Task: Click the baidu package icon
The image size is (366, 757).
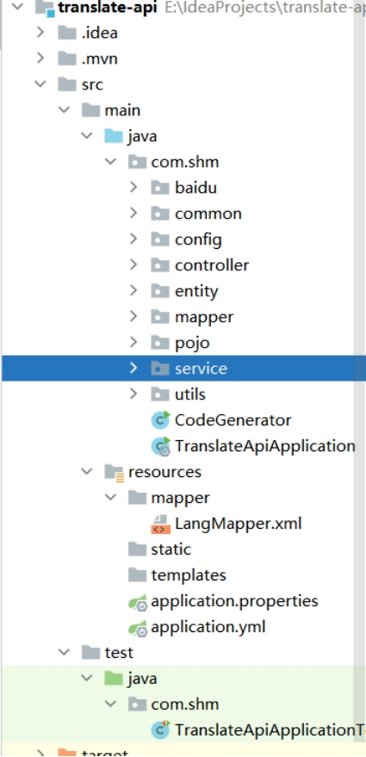Action: (160, 188)
